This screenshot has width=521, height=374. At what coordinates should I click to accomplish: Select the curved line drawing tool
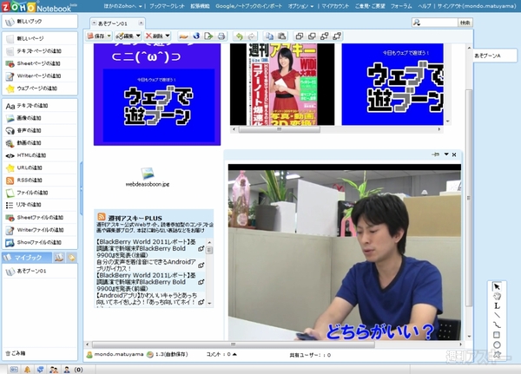pyautogui.click(x=497, y=325)
